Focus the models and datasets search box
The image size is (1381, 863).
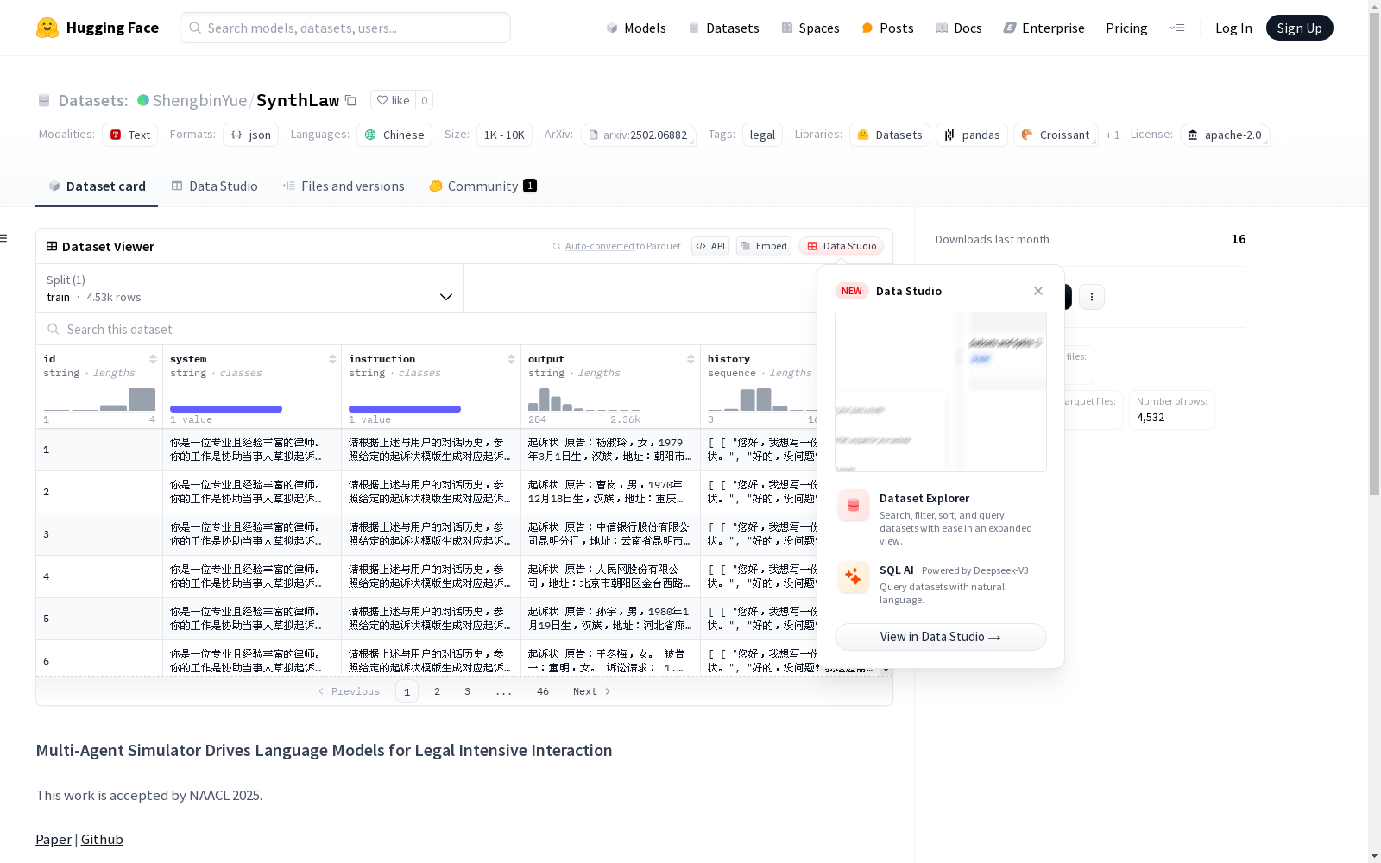[345, 28]
